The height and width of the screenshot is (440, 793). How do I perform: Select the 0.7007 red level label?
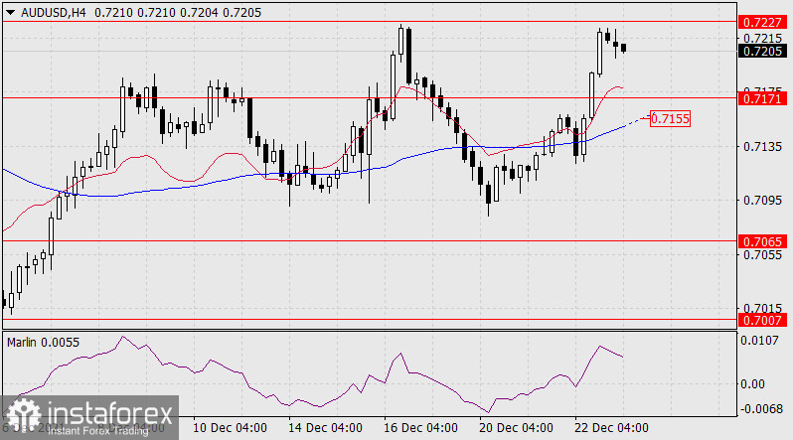click(763, 320)
